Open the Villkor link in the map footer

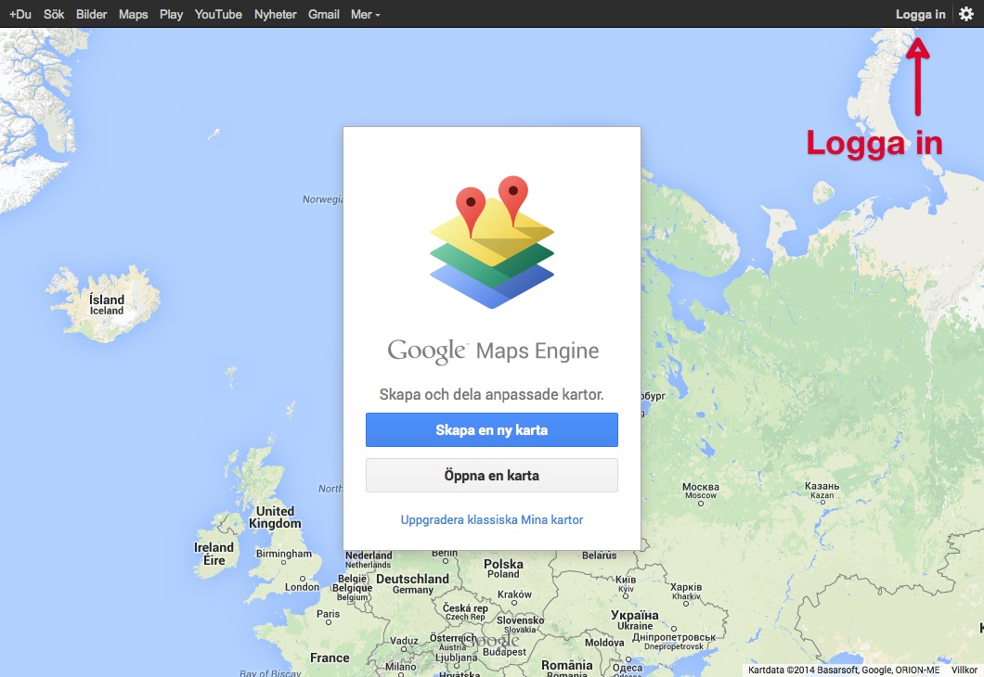tap(964, 671)
